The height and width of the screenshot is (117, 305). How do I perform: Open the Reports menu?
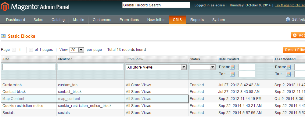pos(197,19)
